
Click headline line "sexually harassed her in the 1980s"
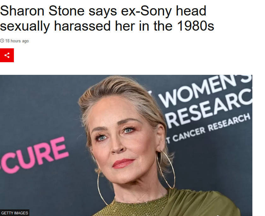107,26
